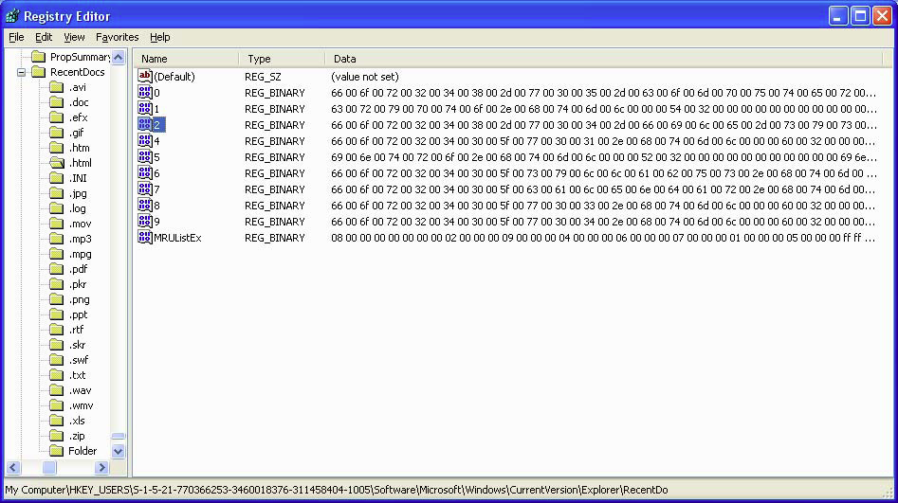The height and width of the screenshot is (503, 898).
Task: Click the tree pane scroll up arrow
Action: coord(118,57)
